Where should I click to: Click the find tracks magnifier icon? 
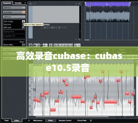point(79,4)
